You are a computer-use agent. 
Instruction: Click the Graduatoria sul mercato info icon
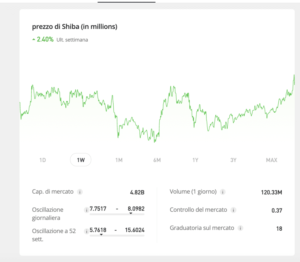coord(241,228)
